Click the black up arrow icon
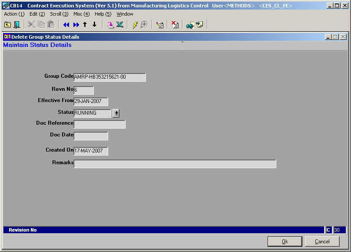Screen dimensions: 351x252 [85, 25]
